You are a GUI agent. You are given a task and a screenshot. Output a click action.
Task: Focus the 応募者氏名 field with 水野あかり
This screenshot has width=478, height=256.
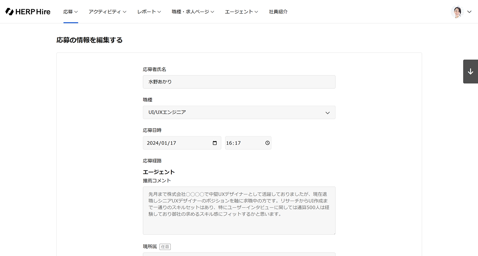[x=239, y=82]
